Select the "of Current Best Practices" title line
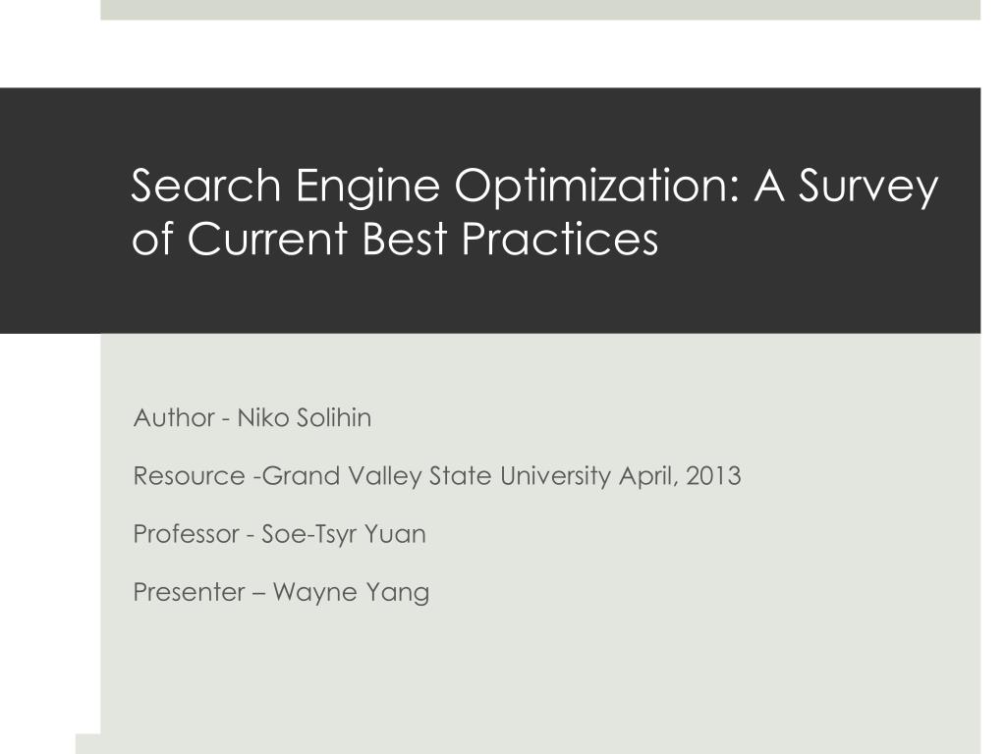The width and height of the screenshot is (1006, 754). pyautogui.click(x=395, y=240)
